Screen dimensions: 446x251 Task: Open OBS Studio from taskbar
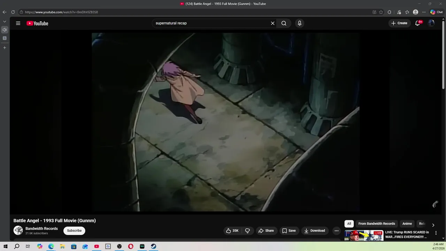pos(120,246)
